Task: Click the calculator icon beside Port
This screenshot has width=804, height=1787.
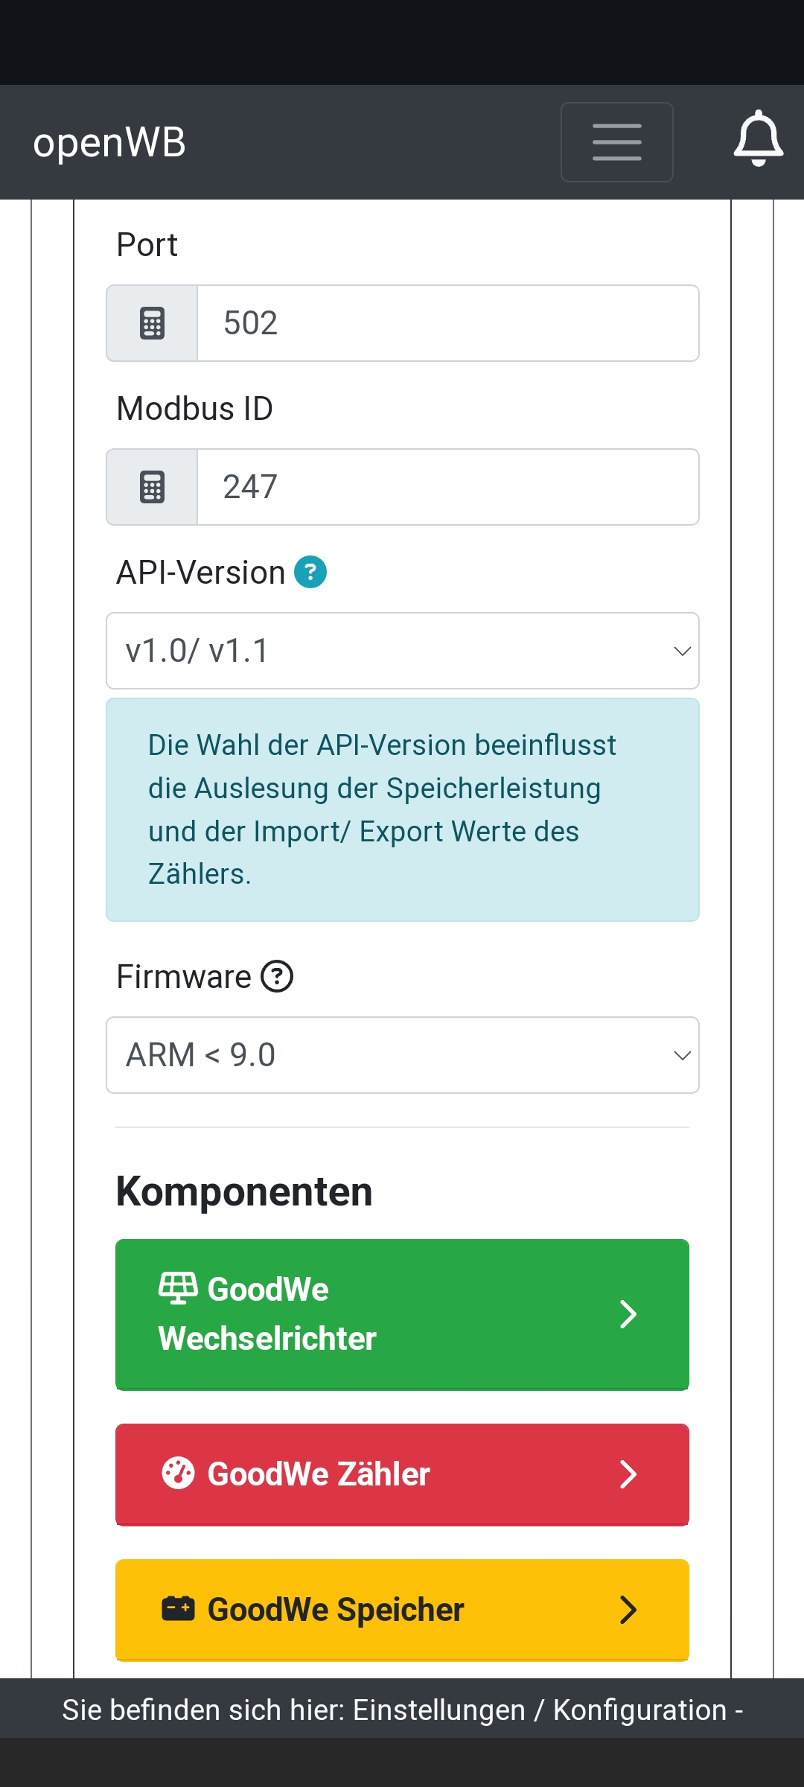Action: (x=152, y=323)
